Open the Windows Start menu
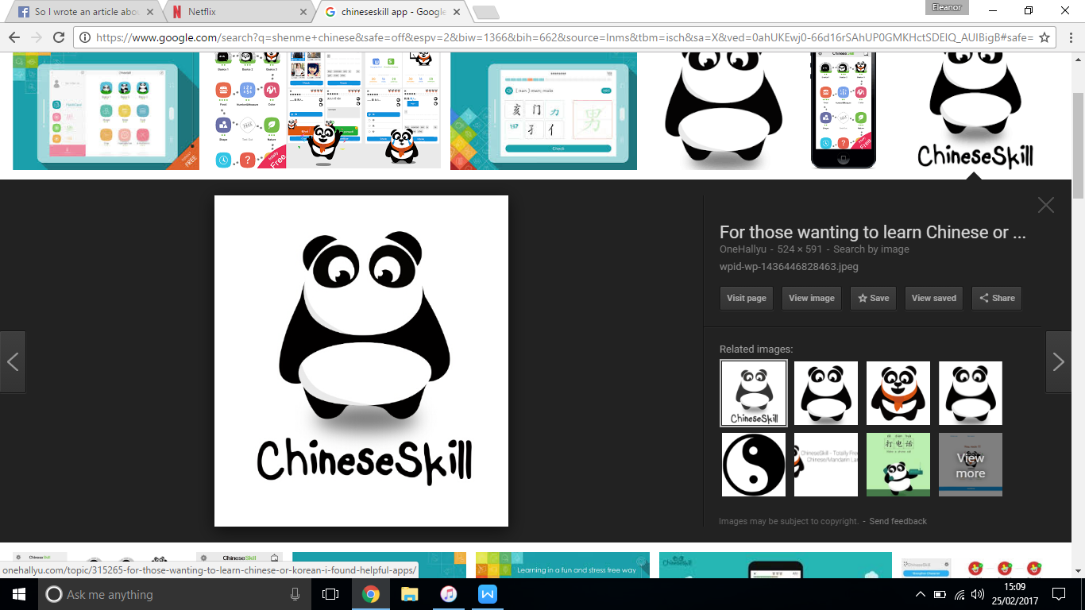1085x610 pixels. [19, 594]
